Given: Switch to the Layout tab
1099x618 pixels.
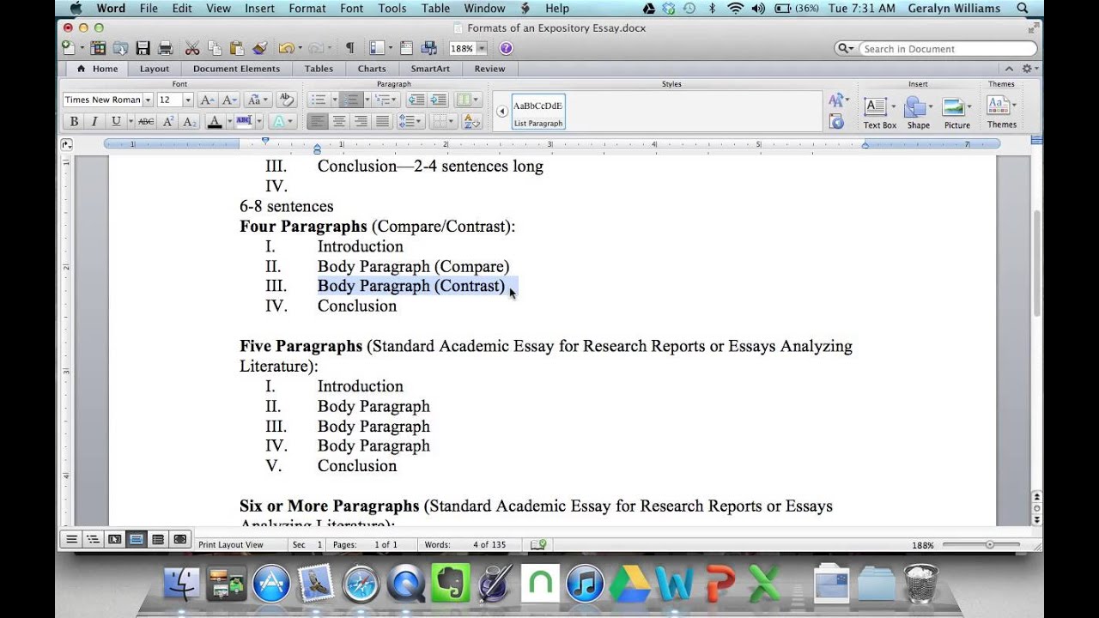Looking at the screenshot, I should click(x=155, y=69).
